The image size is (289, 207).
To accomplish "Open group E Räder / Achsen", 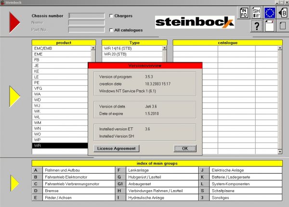I will coord(73,197).
